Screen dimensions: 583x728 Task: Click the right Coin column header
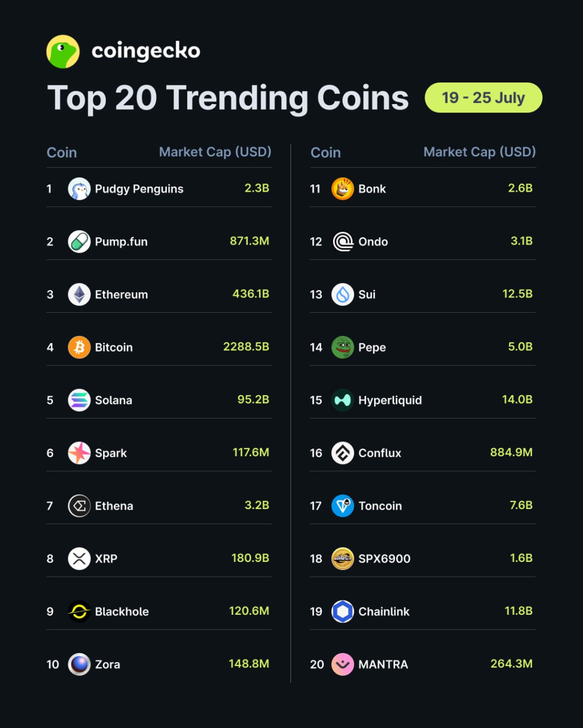(326, 152)
